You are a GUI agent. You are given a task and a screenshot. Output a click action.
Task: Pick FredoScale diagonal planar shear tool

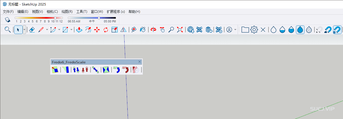(x=96, y=70)
